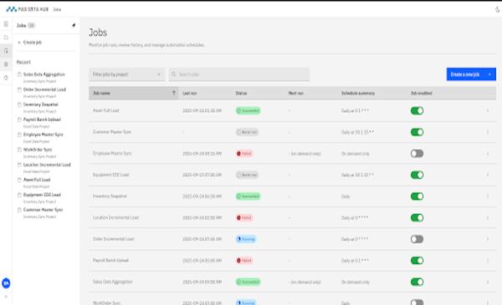Open row menu for Sales Data Aggregation

pos(488,282)
